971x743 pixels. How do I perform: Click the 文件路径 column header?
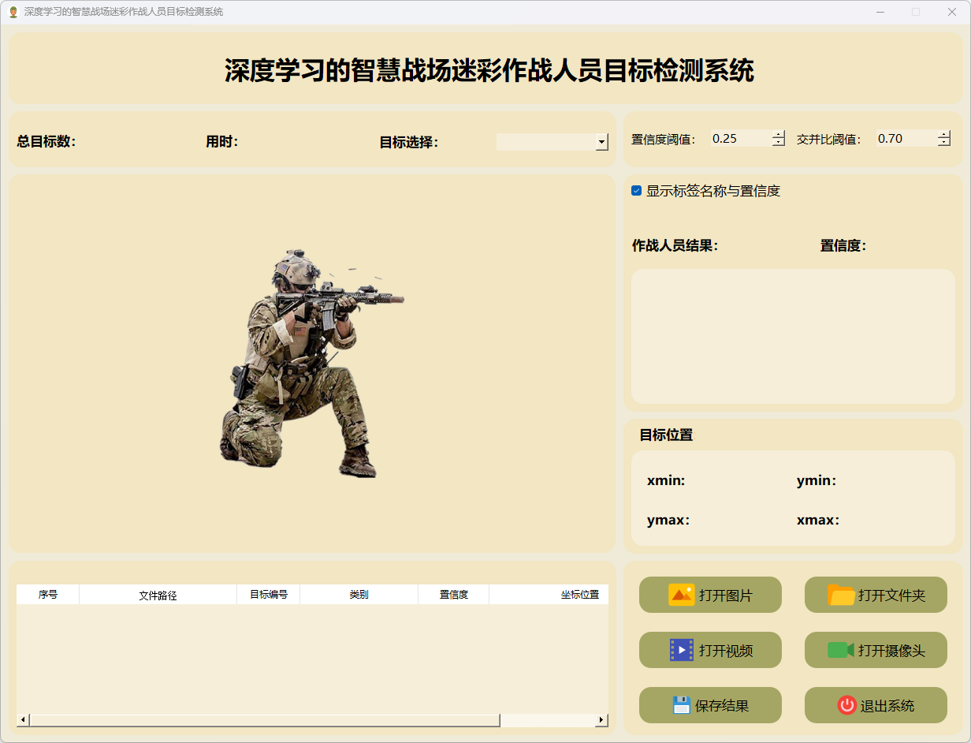tap(158, 595)
